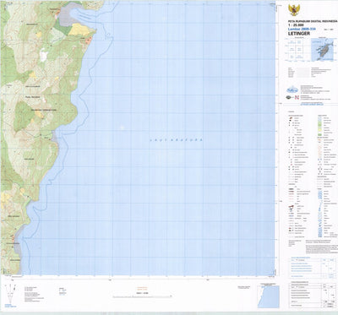Click the graphic scale bar below the map
This screenshot has width=338, height=315.
coord(142,296)
